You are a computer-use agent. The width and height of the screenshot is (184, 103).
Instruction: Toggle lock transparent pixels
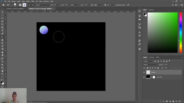[x=147, y=68]
